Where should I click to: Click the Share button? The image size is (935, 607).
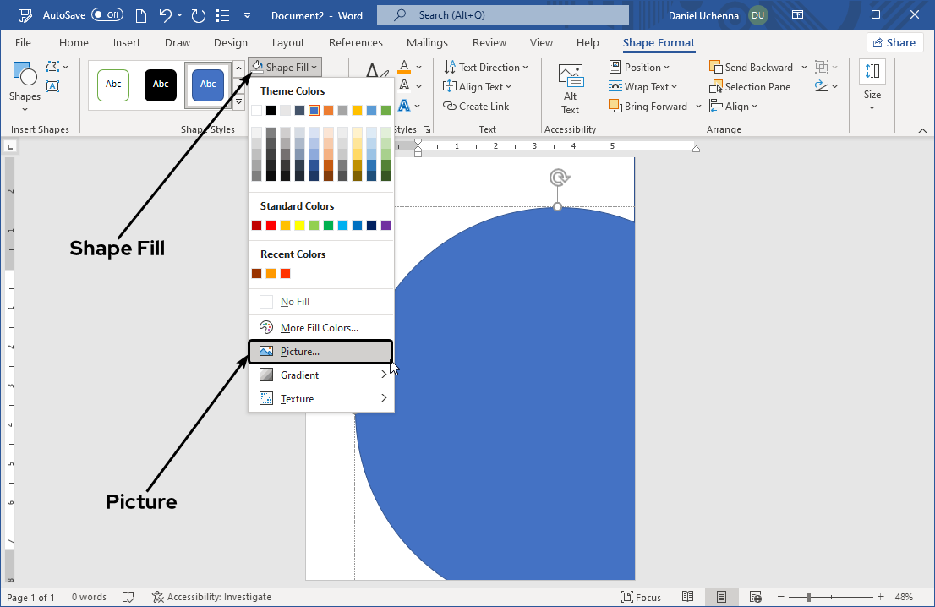tap(894, 43)
